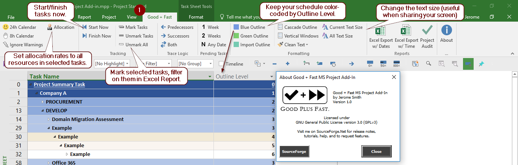Click Finish Now in Tracking group
Screen dimensions: 518x165
tap(97, 36)
